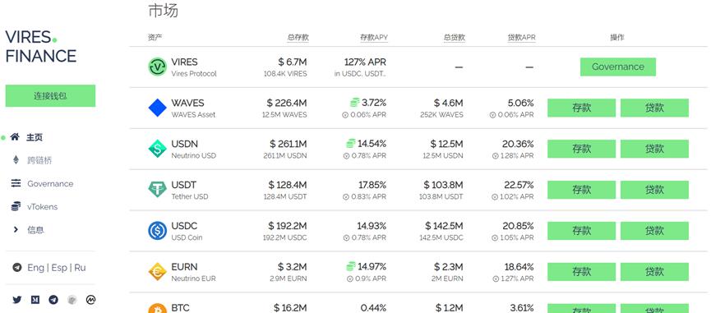Sort by 存款APY column header
This screenshot has height=313, width=711.
coord(374,38)
